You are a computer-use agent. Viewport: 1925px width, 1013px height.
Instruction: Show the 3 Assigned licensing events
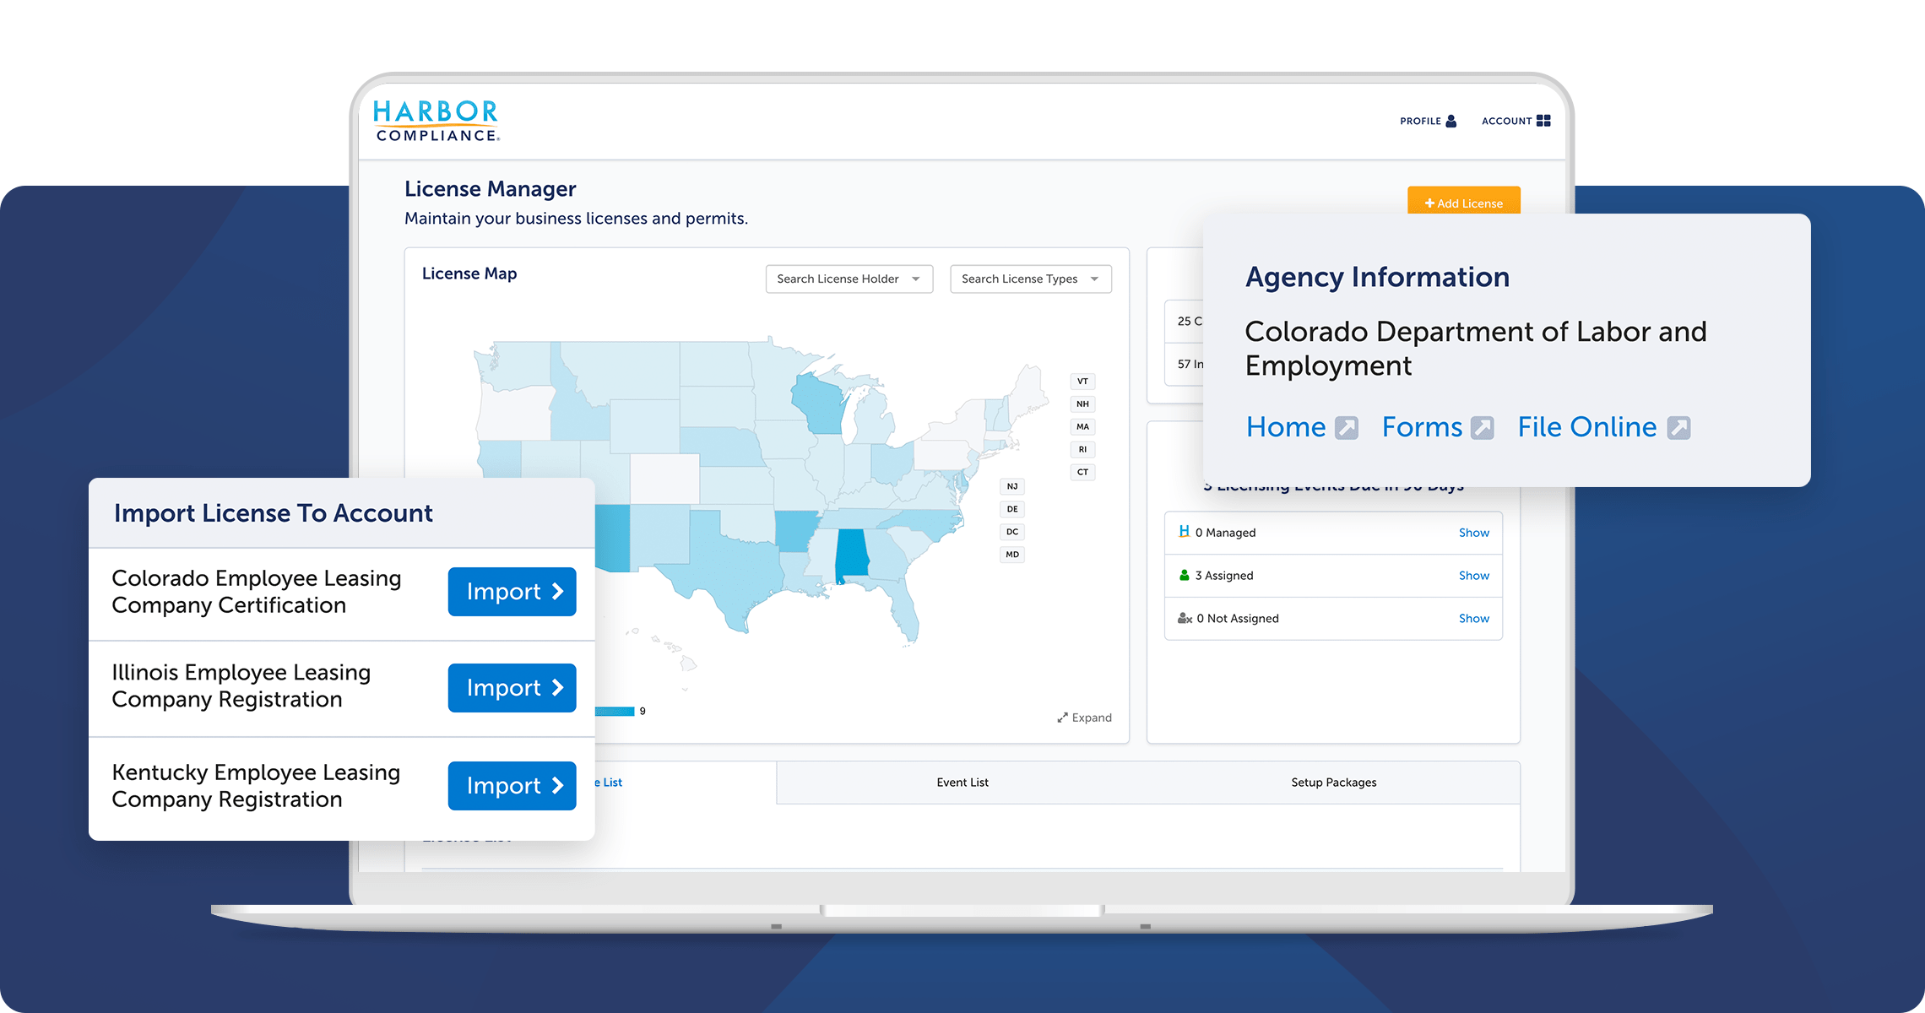(x=1473, y=575)
